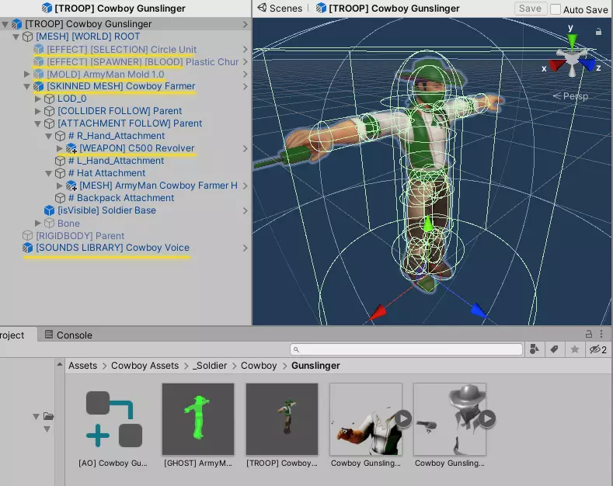Click the prefab icon of [EFFECT] [SELECTION] Circle Unit

(38, 49)
